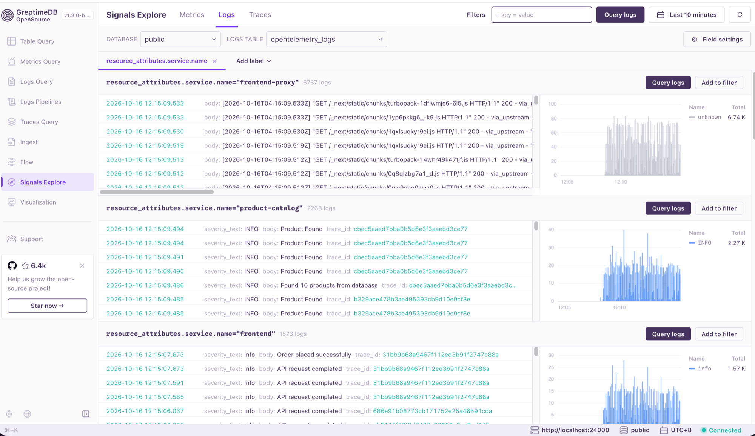The height and width of the screenshot is (436, 755).
Task: Click the first 12:15:09.533 log timestamp
Action: (145, 103)
